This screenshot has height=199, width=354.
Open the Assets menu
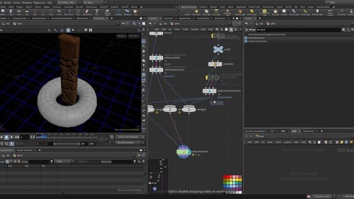[x=17, y=3]
